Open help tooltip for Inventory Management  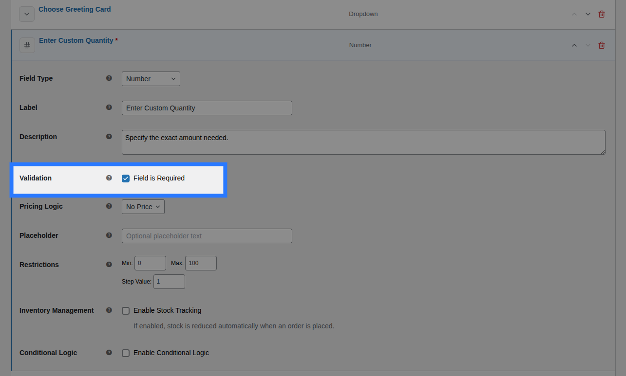(109, 310)
